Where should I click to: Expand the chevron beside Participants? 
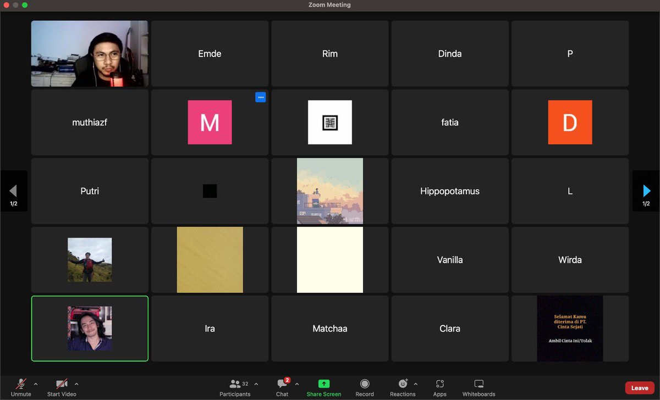click(x=256, y=384)
